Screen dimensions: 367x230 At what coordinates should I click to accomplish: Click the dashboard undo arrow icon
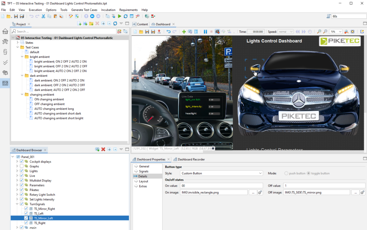[x=168, y=32]
